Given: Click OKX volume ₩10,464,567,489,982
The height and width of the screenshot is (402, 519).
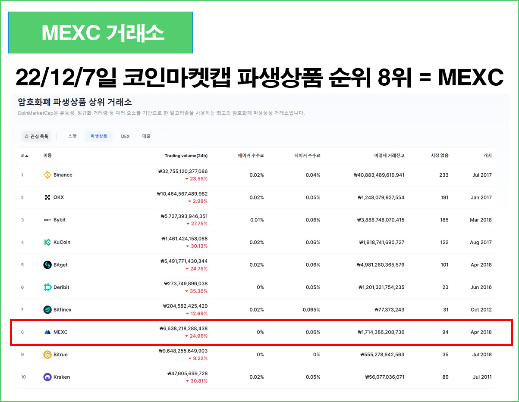Looking at the screenshot, I should (182, 194).
